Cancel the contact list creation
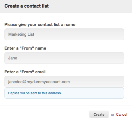 pos(122,114)
